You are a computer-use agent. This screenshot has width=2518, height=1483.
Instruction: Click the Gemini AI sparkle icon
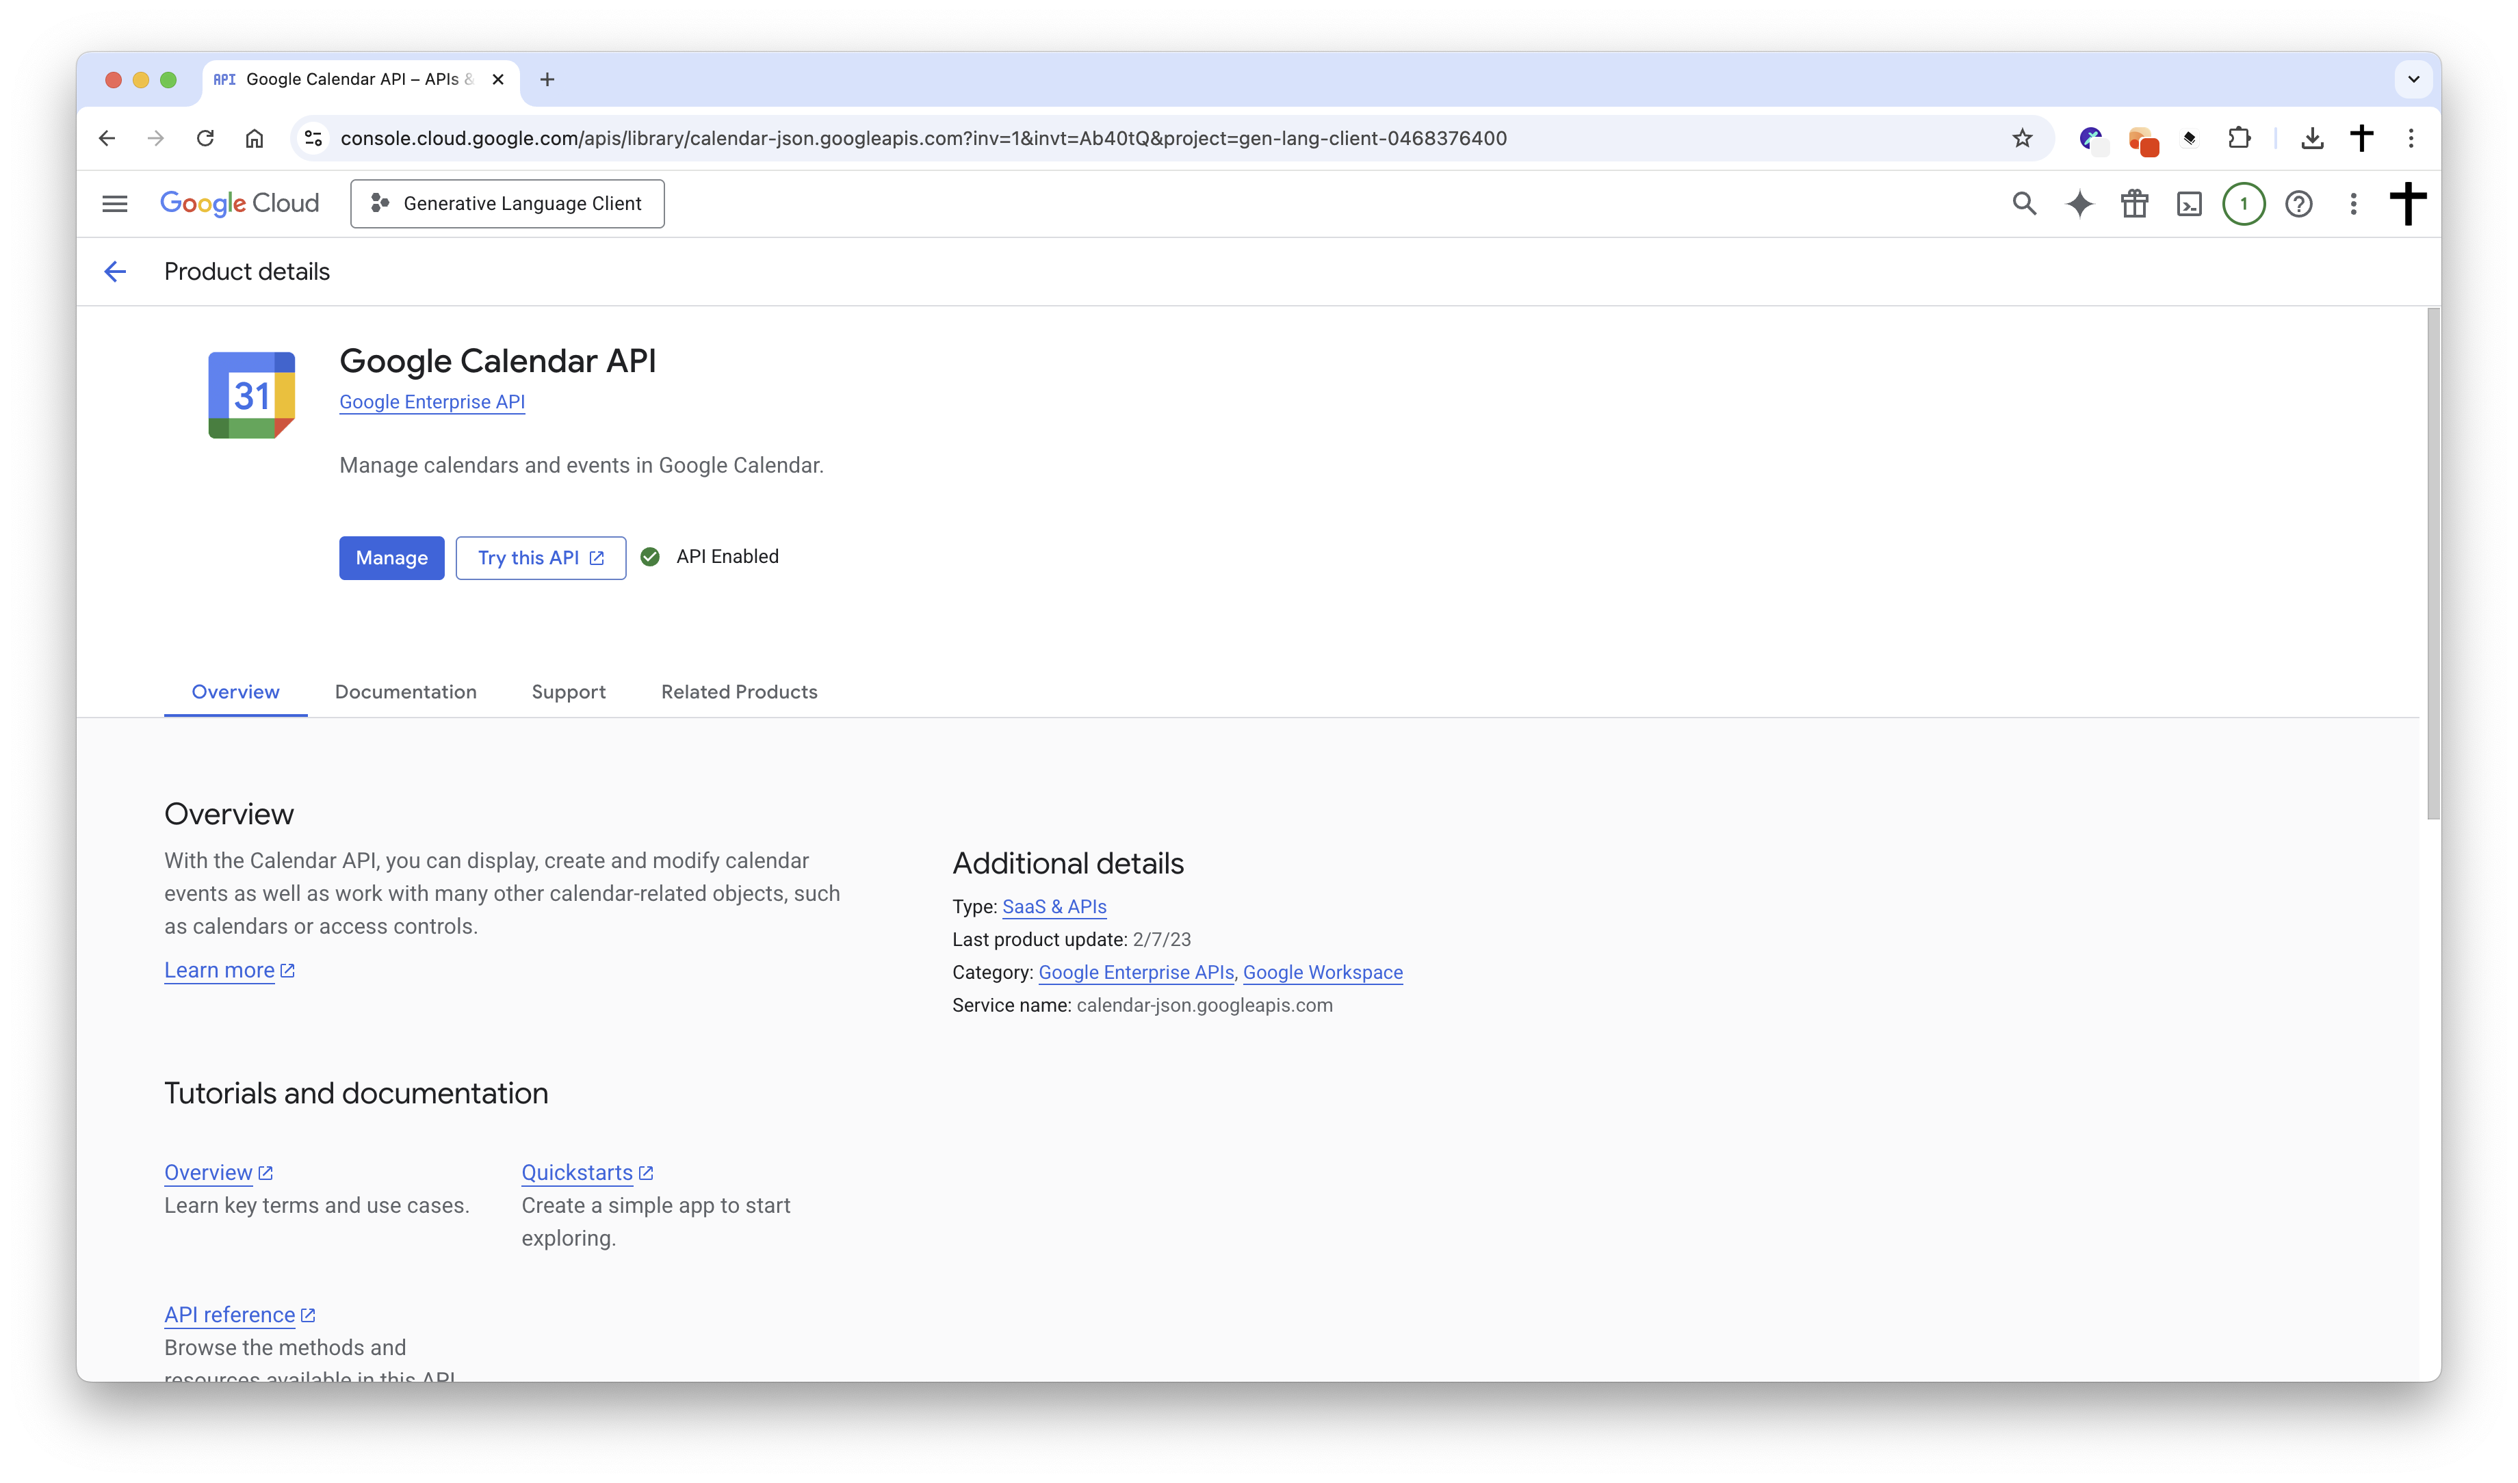pyautogui.click(x=2079, y=204)
